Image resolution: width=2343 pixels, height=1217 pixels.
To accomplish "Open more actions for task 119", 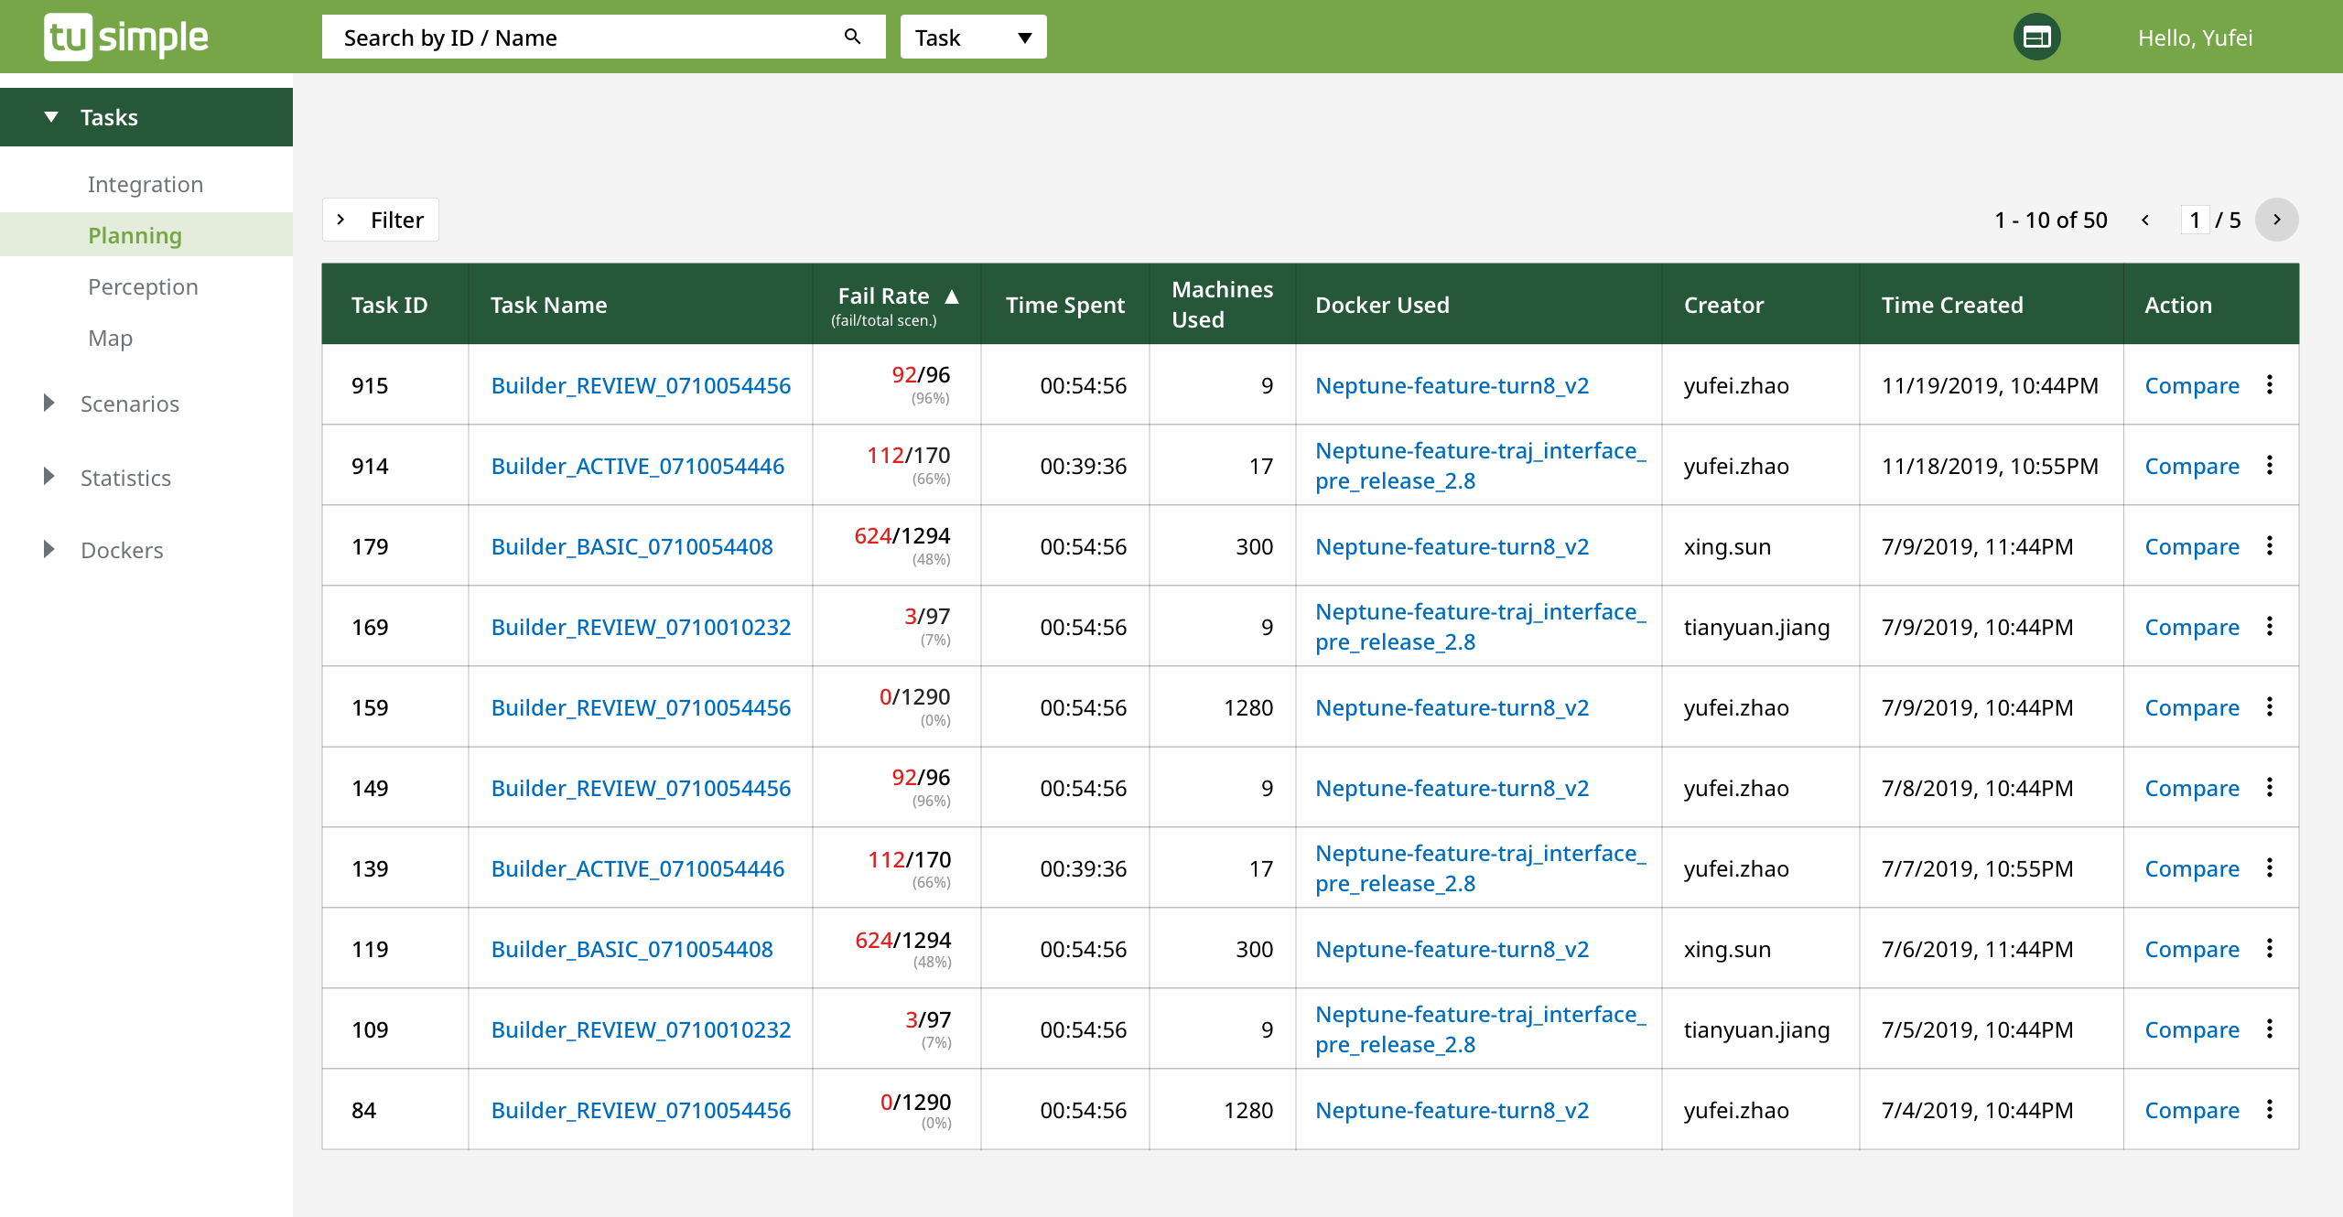I will coord(2270,948).
